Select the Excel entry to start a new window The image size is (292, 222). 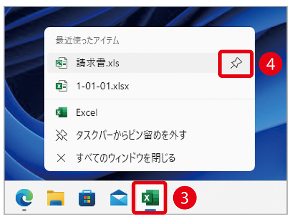coord(87,113)
